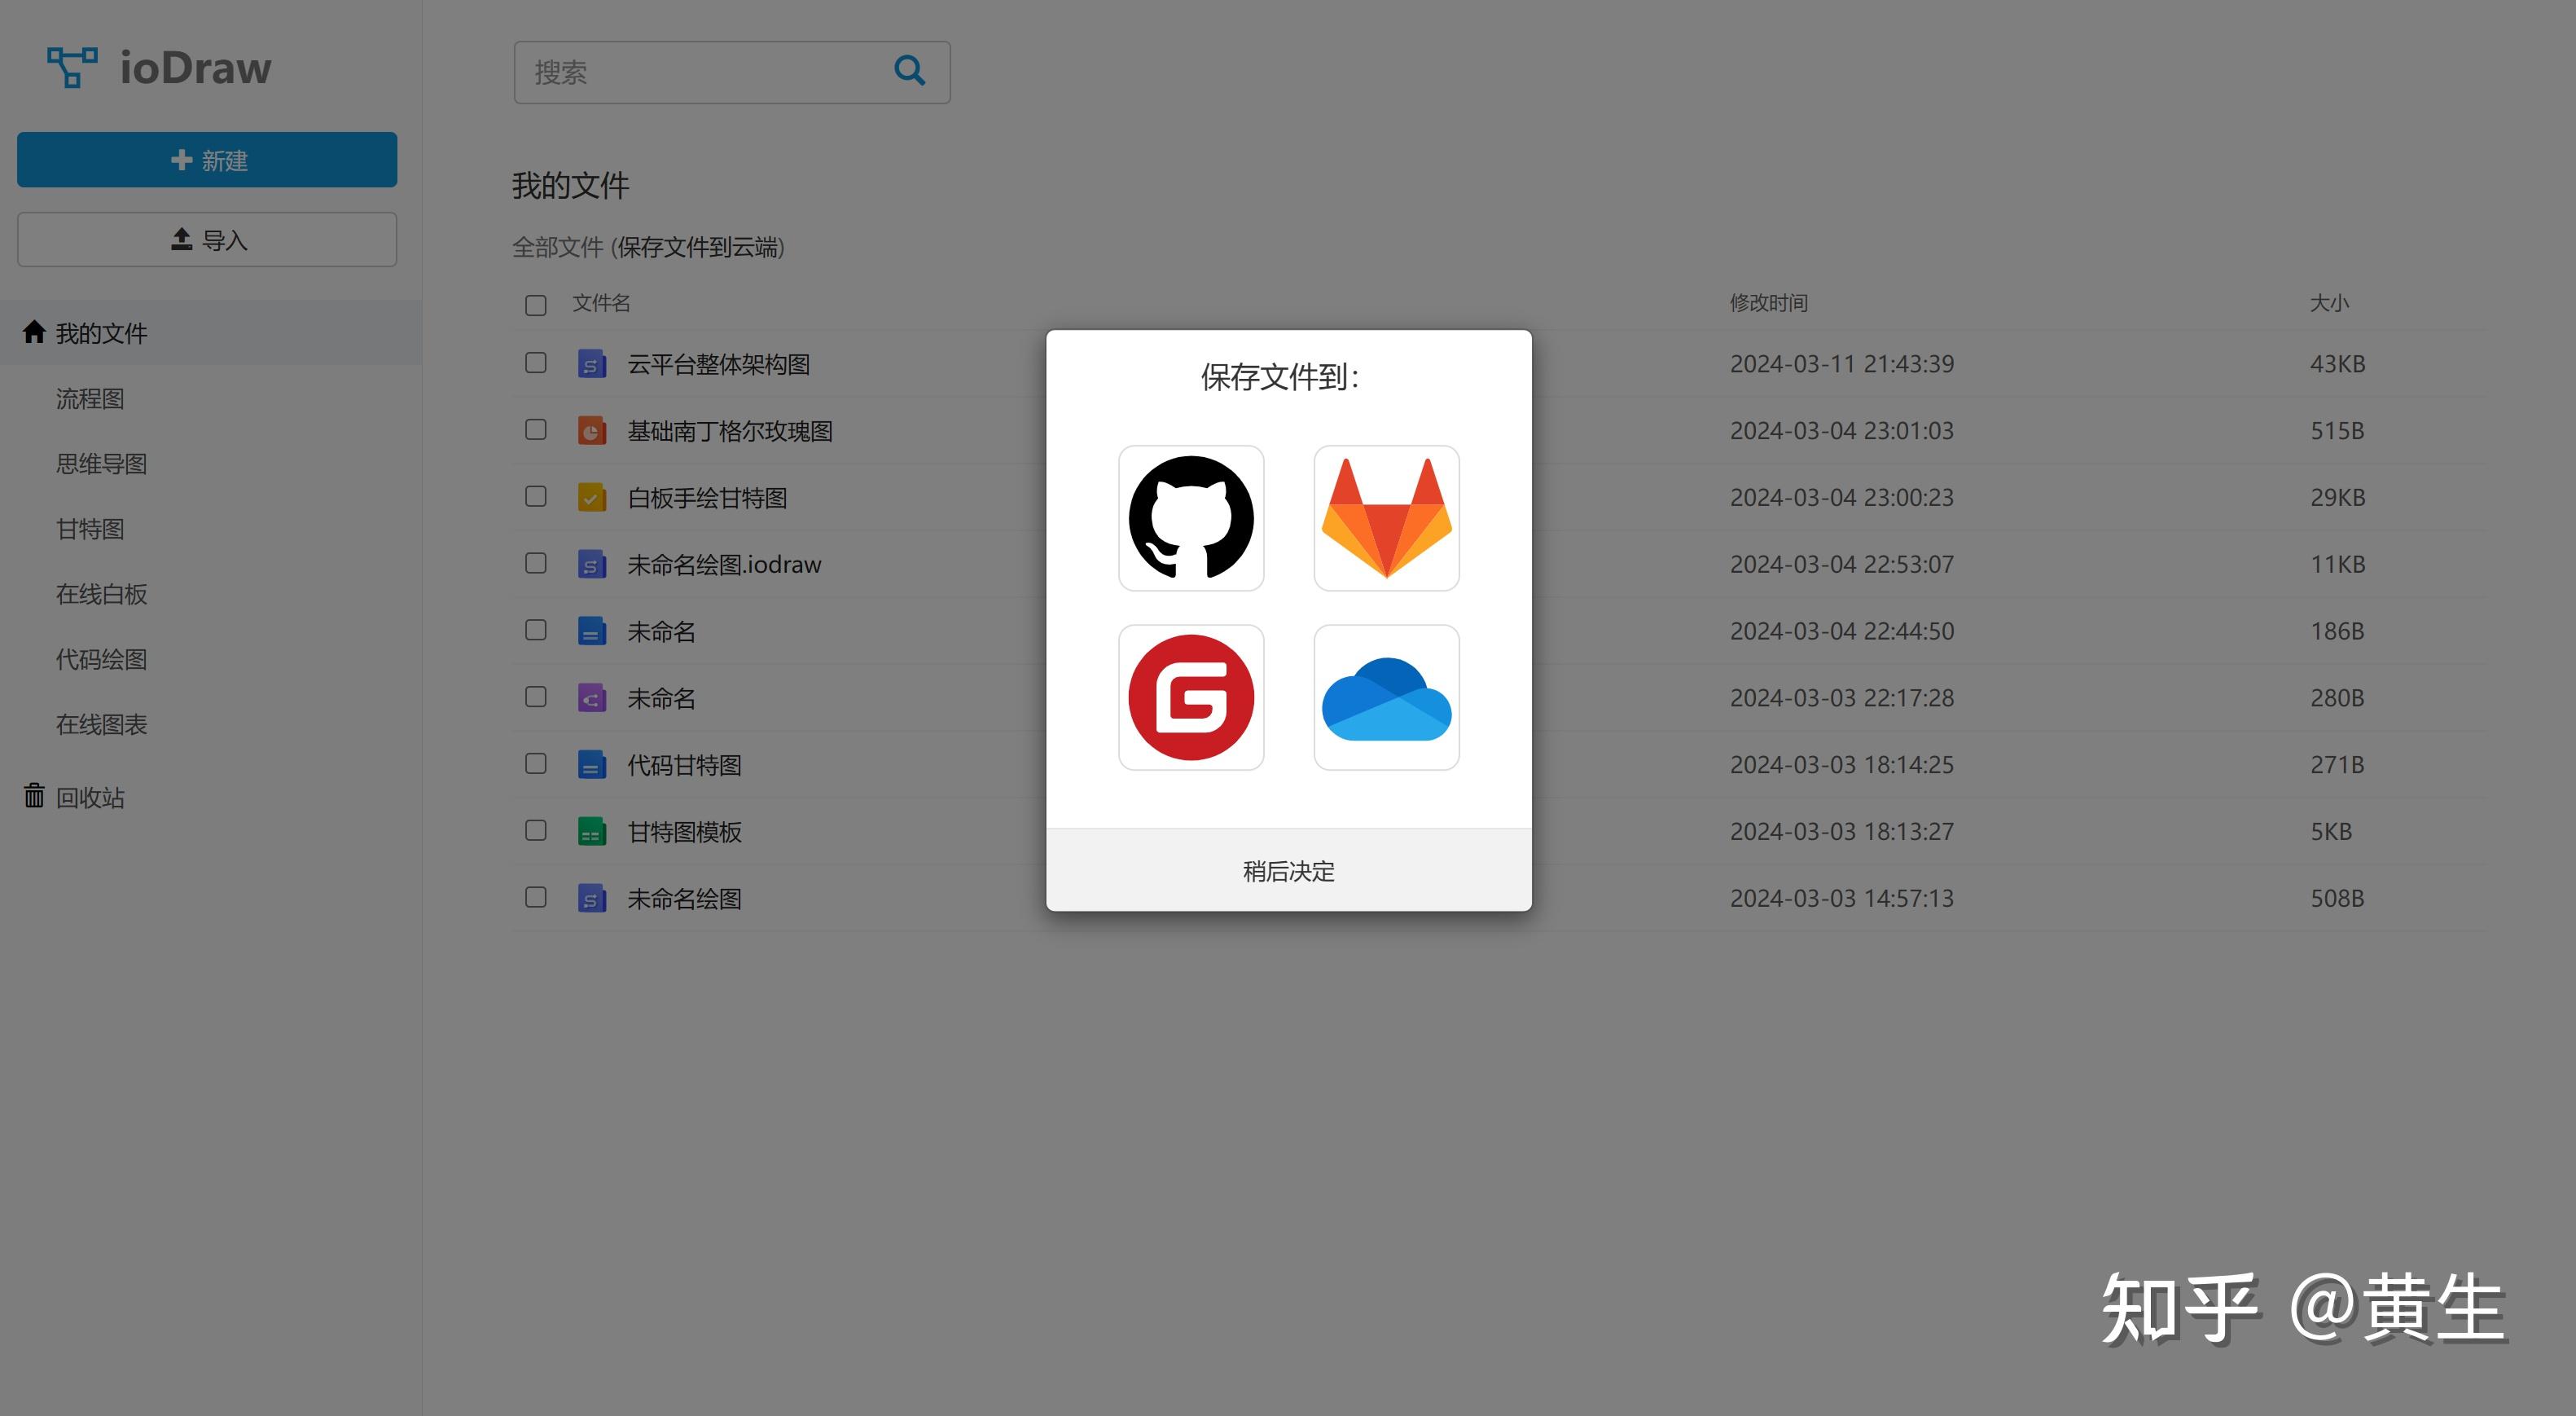
Task: Select OneDrive as the save destination
Action: 1386,697
